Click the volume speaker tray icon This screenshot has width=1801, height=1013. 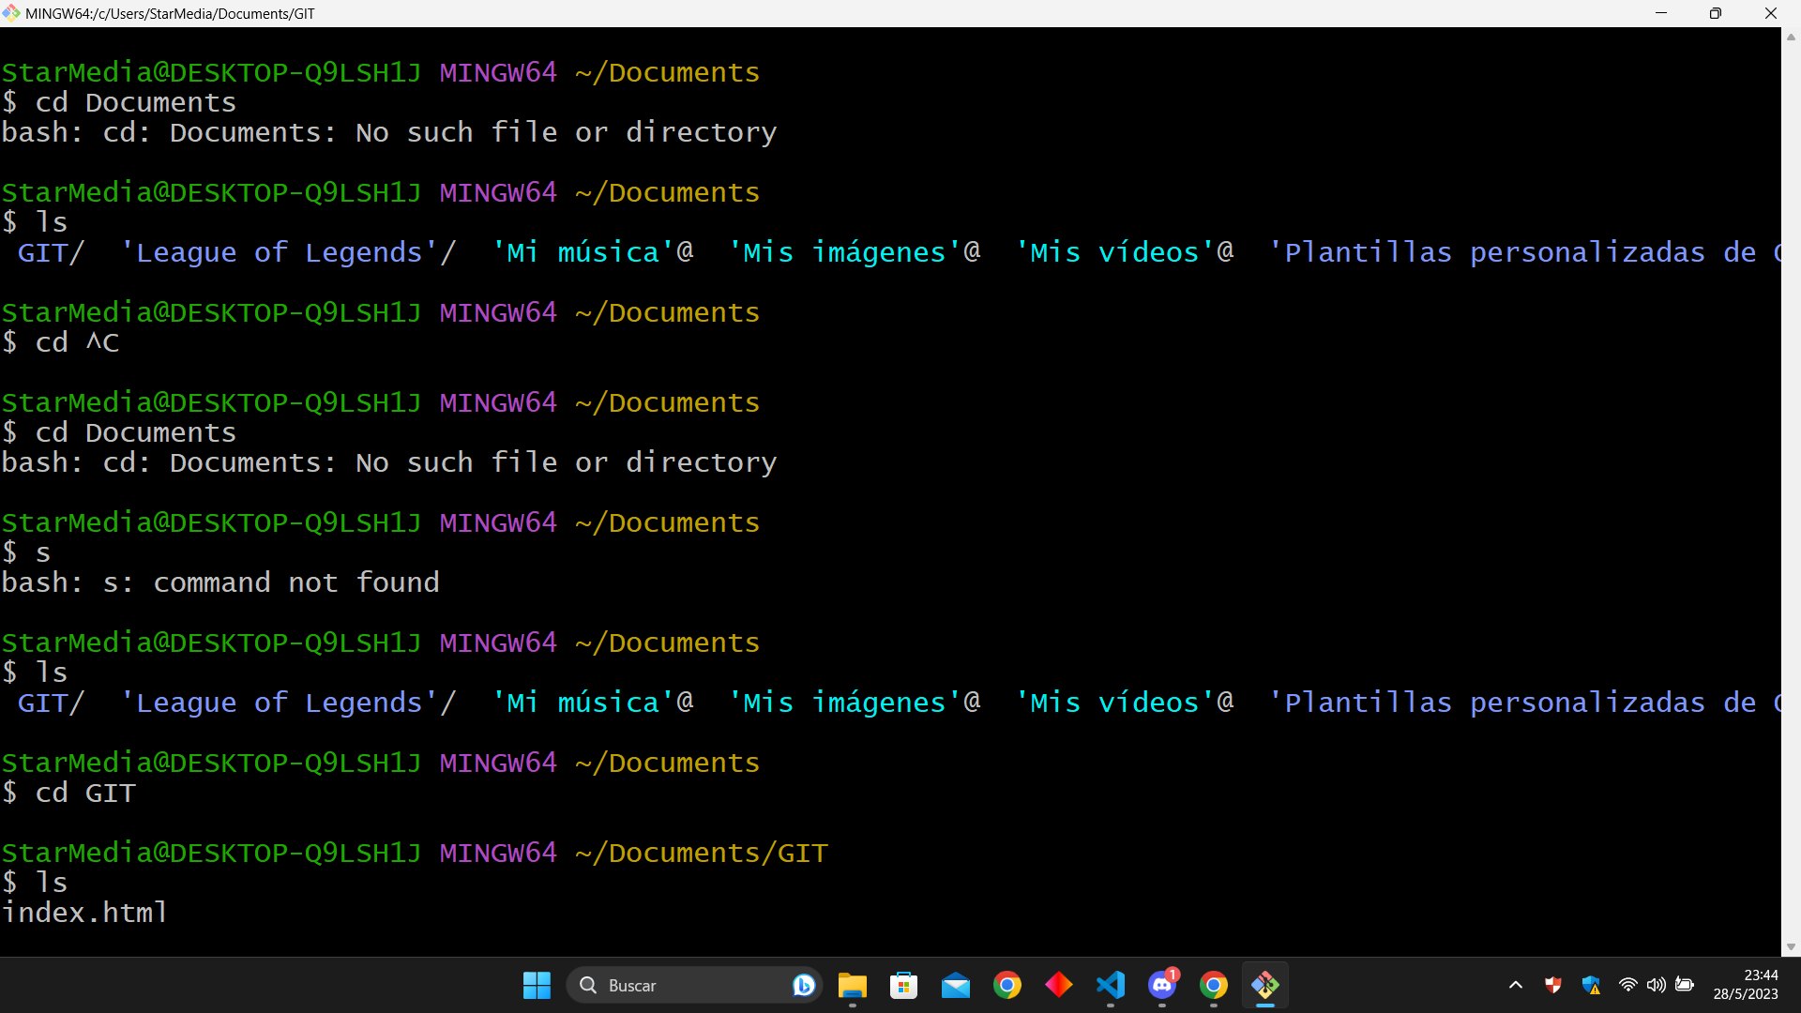click(1656, 985)
